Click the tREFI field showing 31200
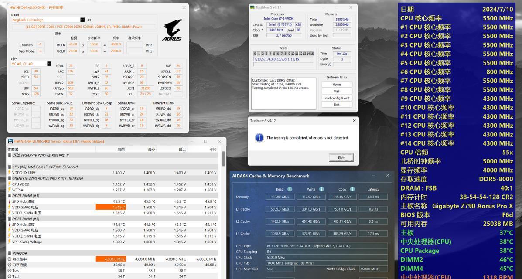Screen dimensions: 522x279 pos(146,88)
